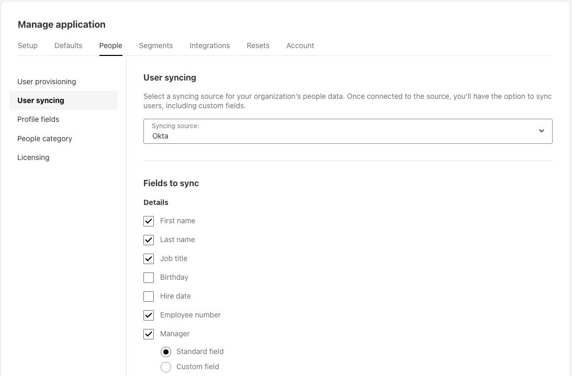Screen dimensions: 572x376
Task: Uncheck the Employee number field
Action: [149, 315]
